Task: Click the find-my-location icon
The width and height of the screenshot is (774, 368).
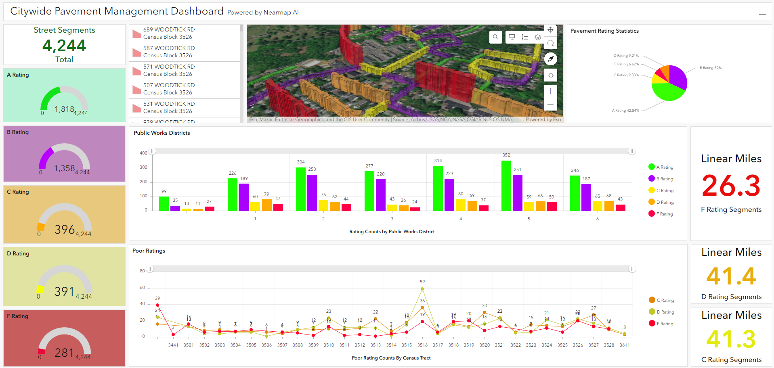Action: click(550, 75)
